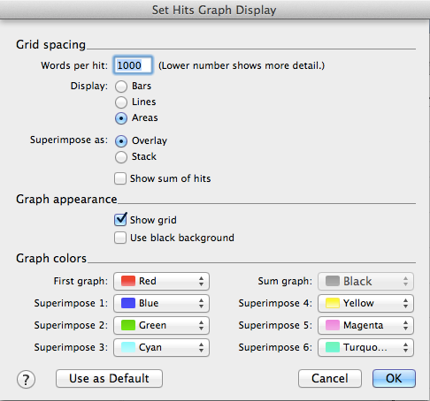Screen dimensions: 430x401
Task: Click the magenta swatch in Superimpose 5
Action: click(333, 325)
